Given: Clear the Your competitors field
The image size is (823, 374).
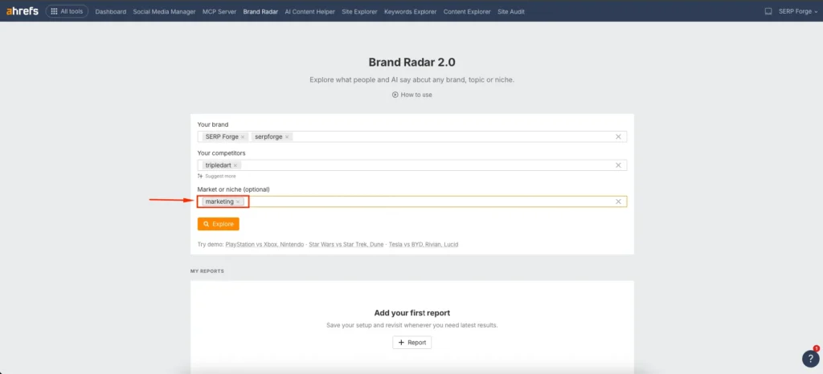Looking at the screenshot, I should click(x=618, y=165).
